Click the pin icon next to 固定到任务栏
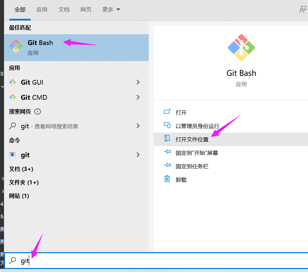Image resolution: width=308 pixels, height=272 pixels. (x=167, y=166)
